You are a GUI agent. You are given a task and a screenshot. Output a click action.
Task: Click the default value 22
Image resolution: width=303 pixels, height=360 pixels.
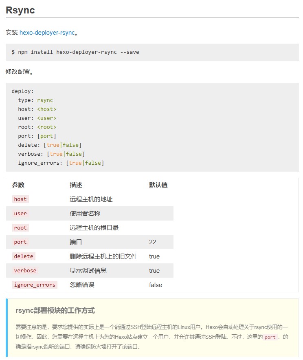153,242
